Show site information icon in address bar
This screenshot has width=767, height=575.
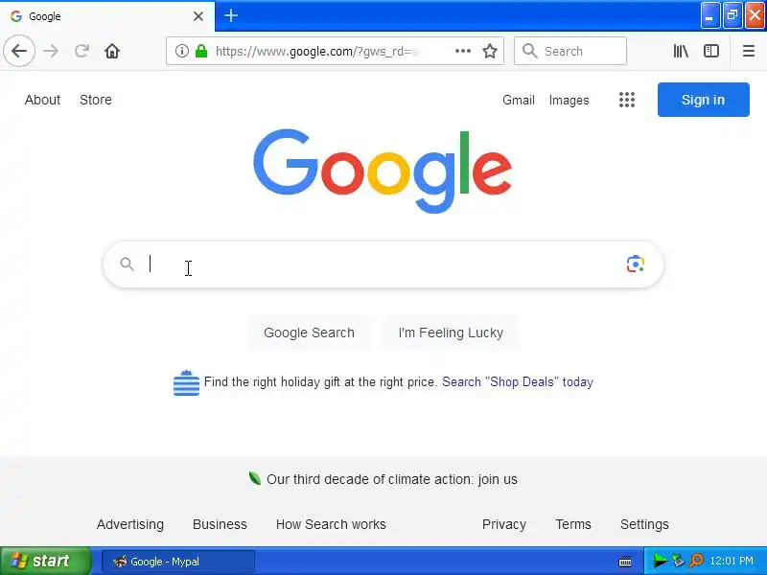coord(182,51)
